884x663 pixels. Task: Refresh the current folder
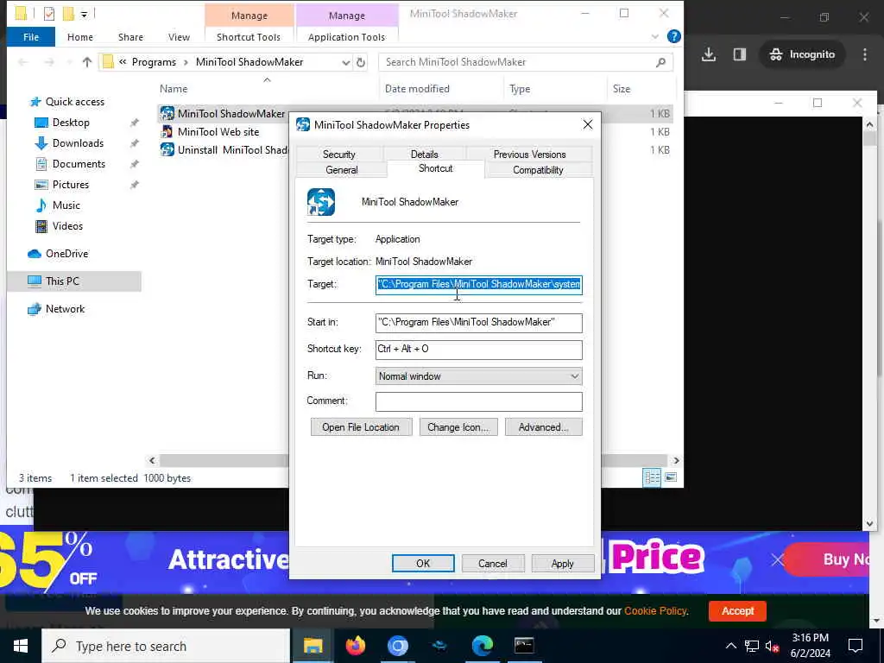tap(361, 62)
